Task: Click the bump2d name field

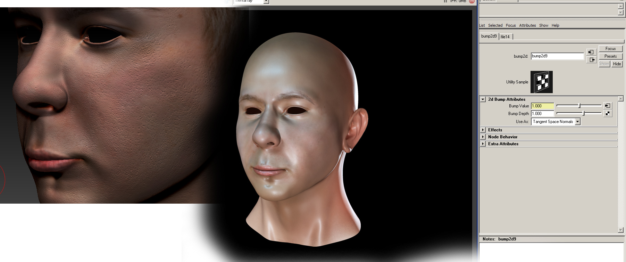Action: tap(557, 56)
